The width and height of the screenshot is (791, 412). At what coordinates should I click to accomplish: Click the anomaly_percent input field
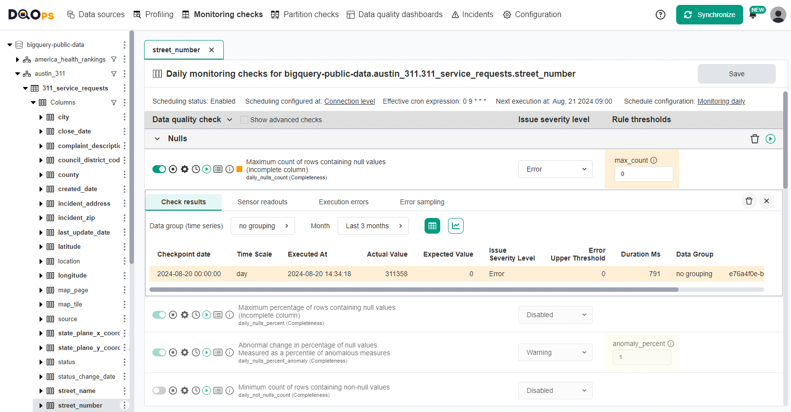tap(642, 357)
